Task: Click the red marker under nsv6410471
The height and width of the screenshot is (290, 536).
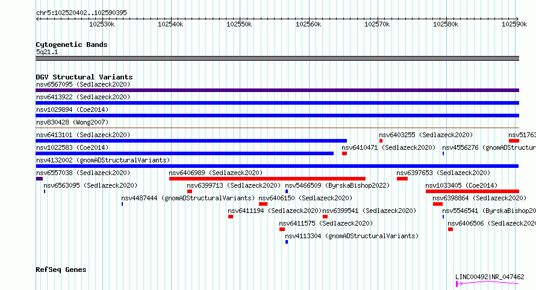Action: click(344, 153)
